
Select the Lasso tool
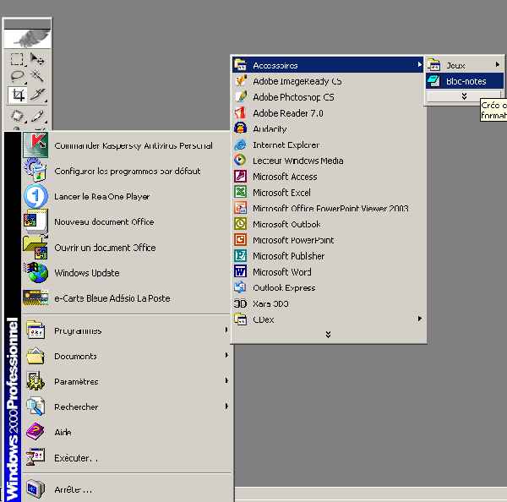pyautogui.click(x=17, y=76)
